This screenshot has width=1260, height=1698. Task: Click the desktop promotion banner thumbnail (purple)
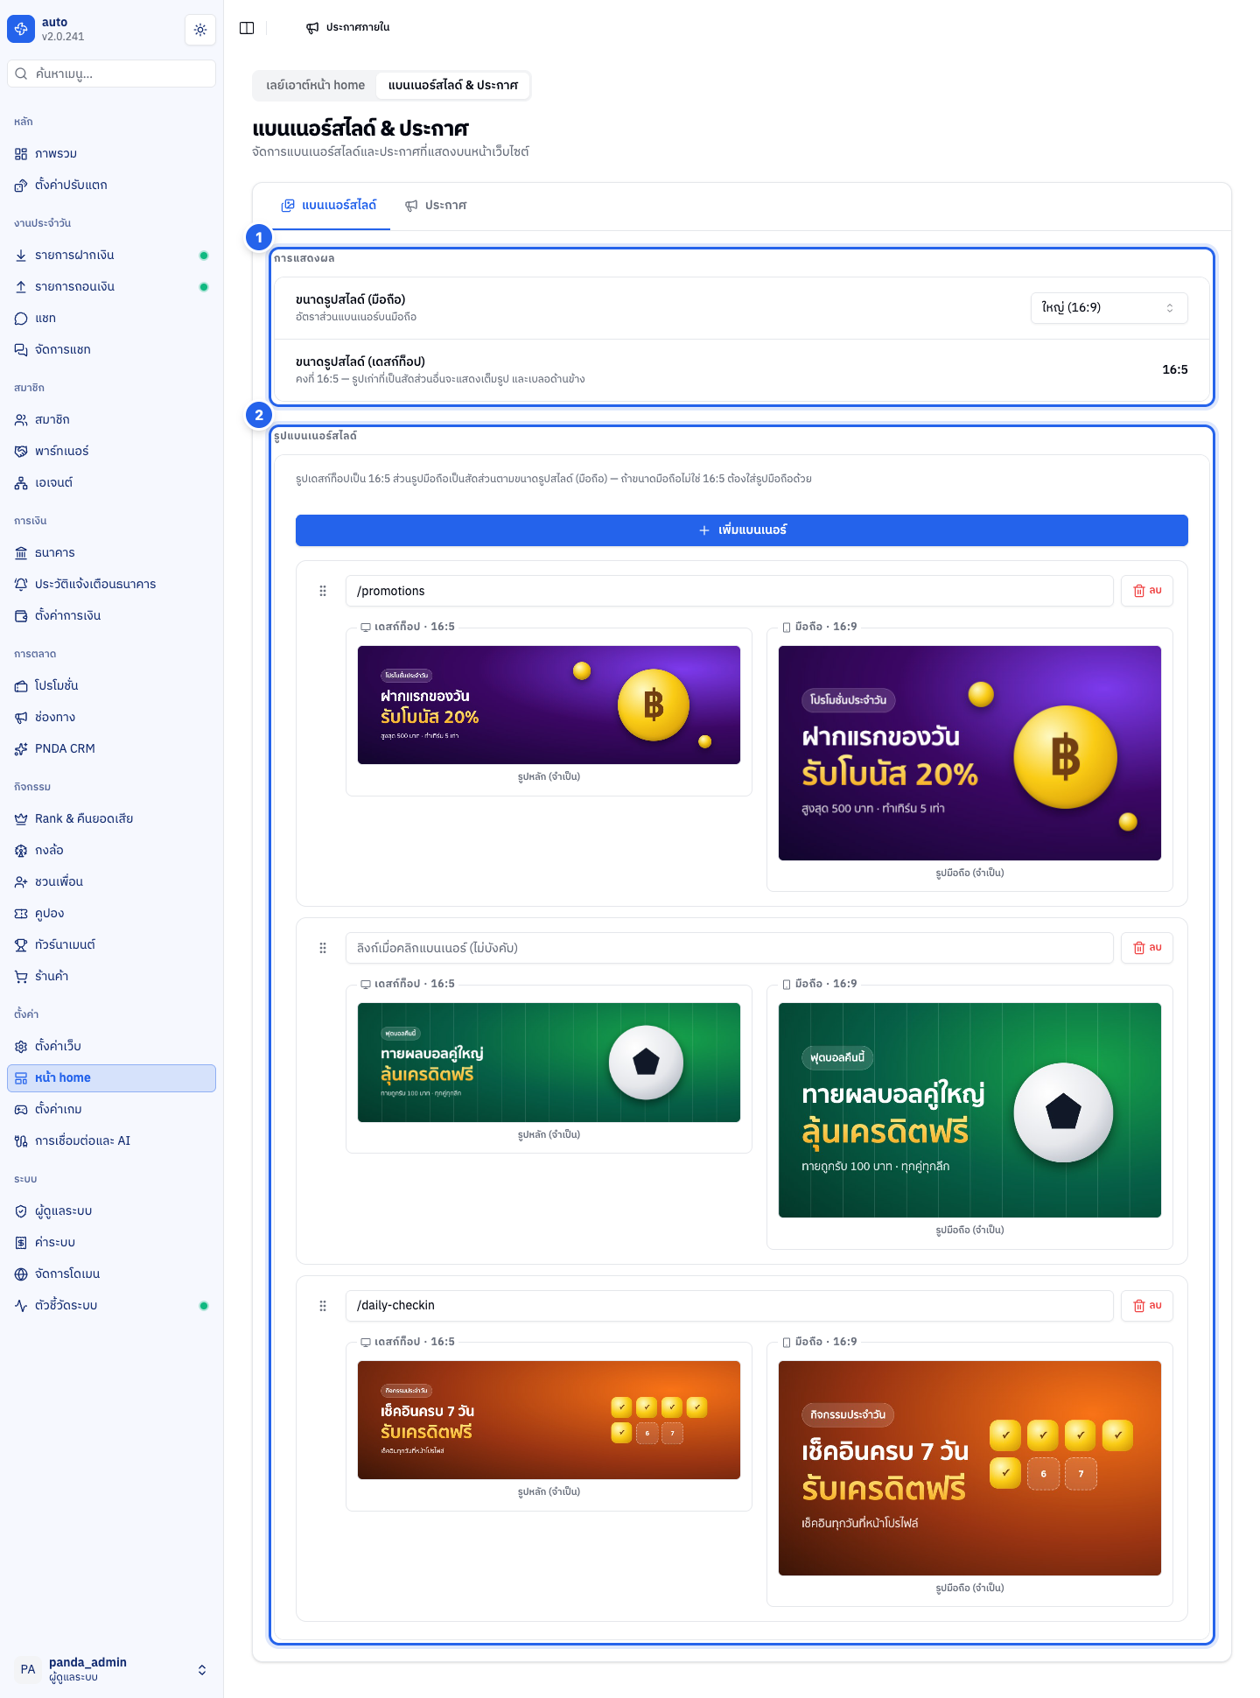pos(549,705)
